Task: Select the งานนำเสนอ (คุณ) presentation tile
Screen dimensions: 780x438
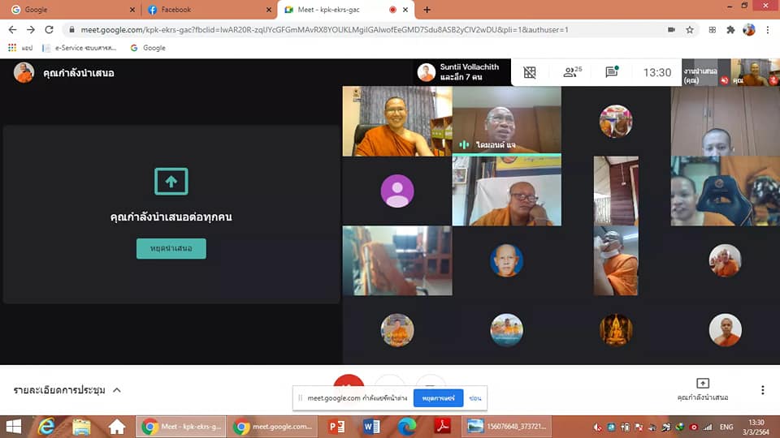Action: tap(706, 72)
